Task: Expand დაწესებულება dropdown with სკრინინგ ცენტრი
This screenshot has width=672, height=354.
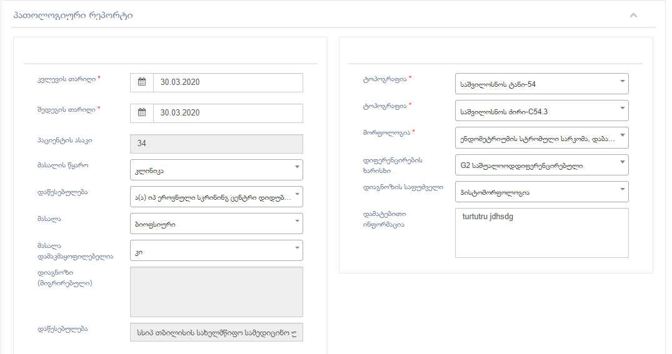Action: click(216, 196)
